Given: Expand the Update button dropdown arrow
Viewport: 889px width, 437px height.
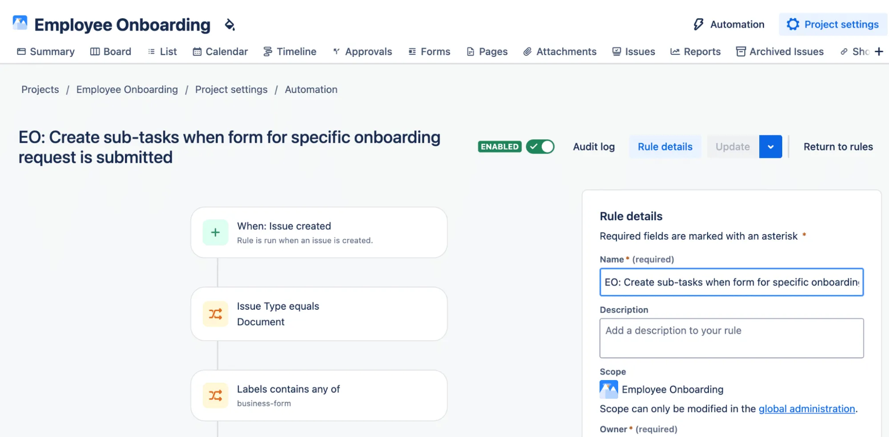Looking at the screenshot, I should pyautogui.click(x=770, y=147).
